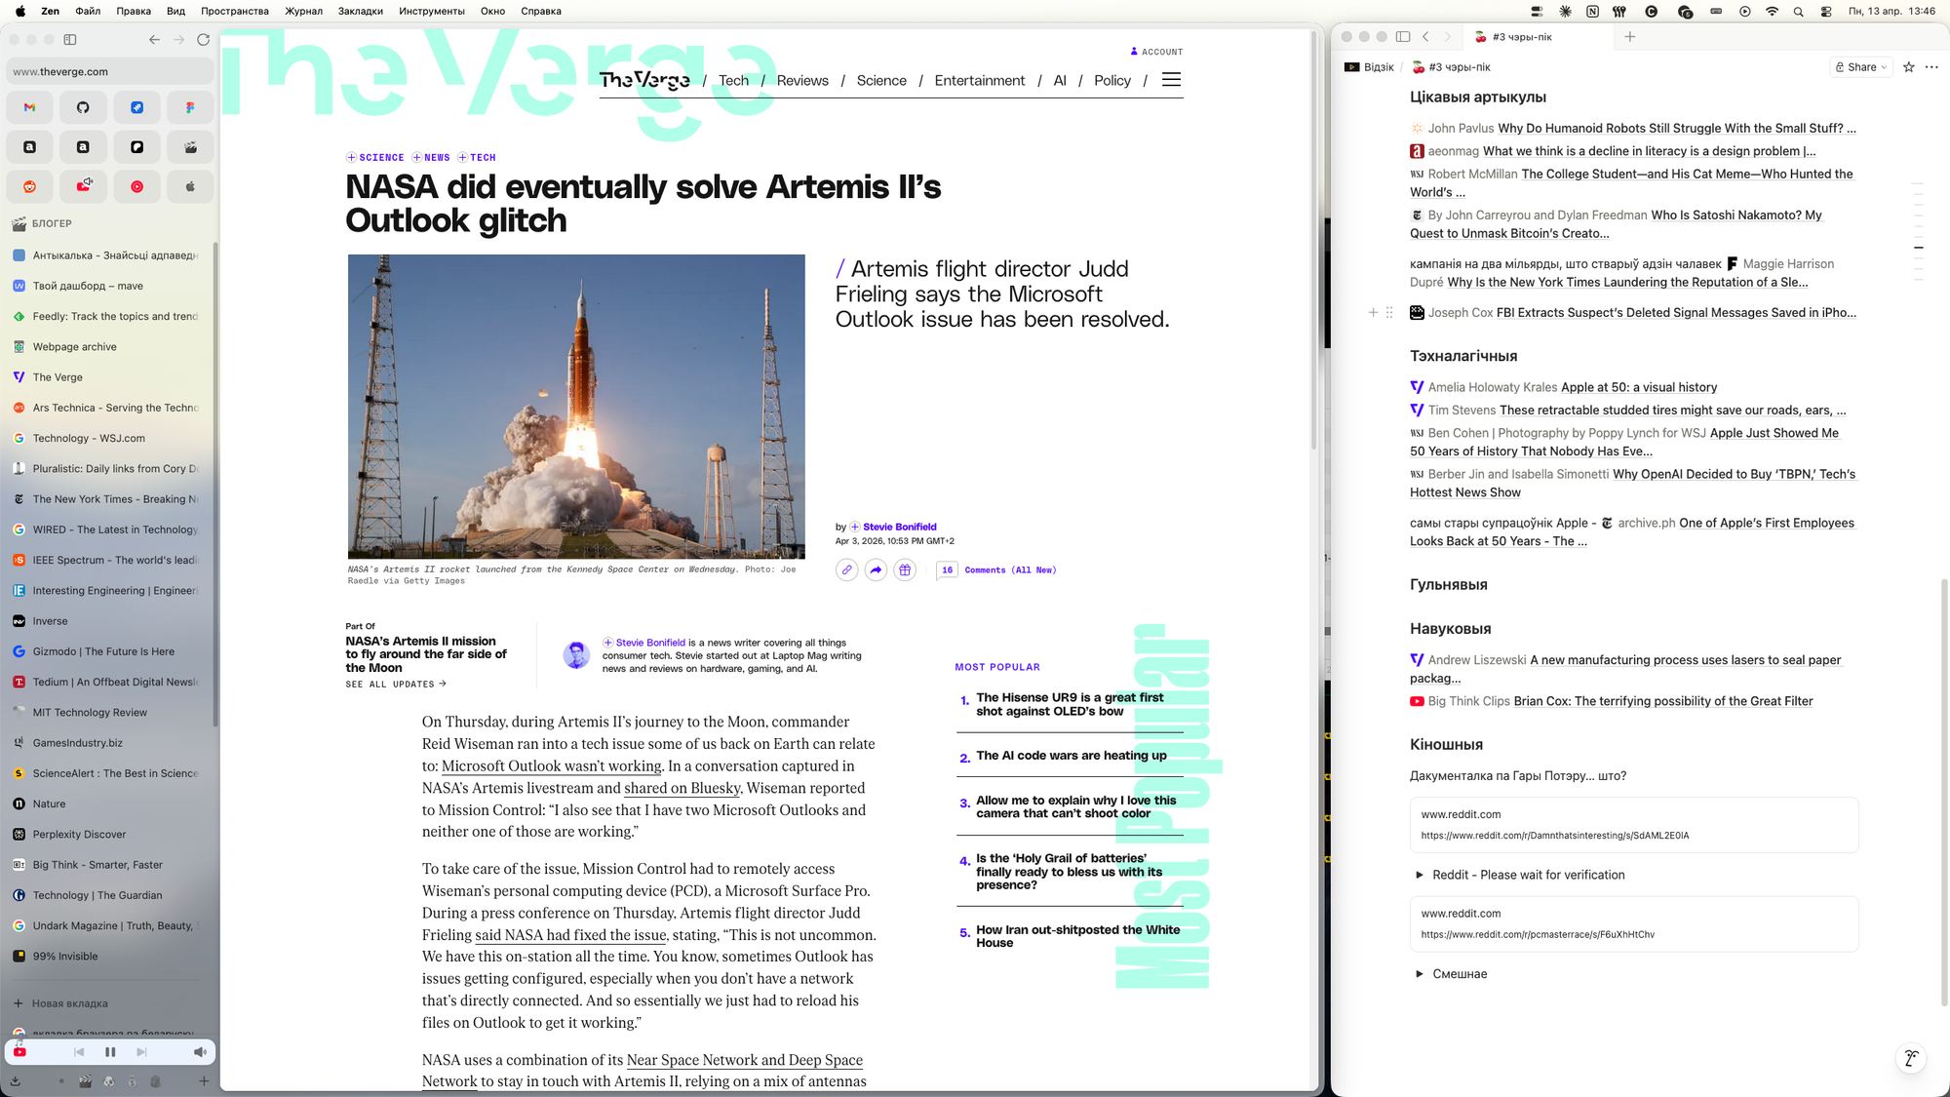Open pinned GitHub essential tile

[83, 107]
